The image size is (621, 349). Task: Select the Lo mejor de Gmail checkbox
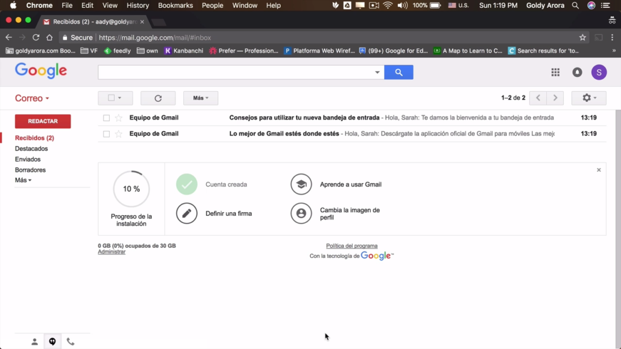[106, 134]
